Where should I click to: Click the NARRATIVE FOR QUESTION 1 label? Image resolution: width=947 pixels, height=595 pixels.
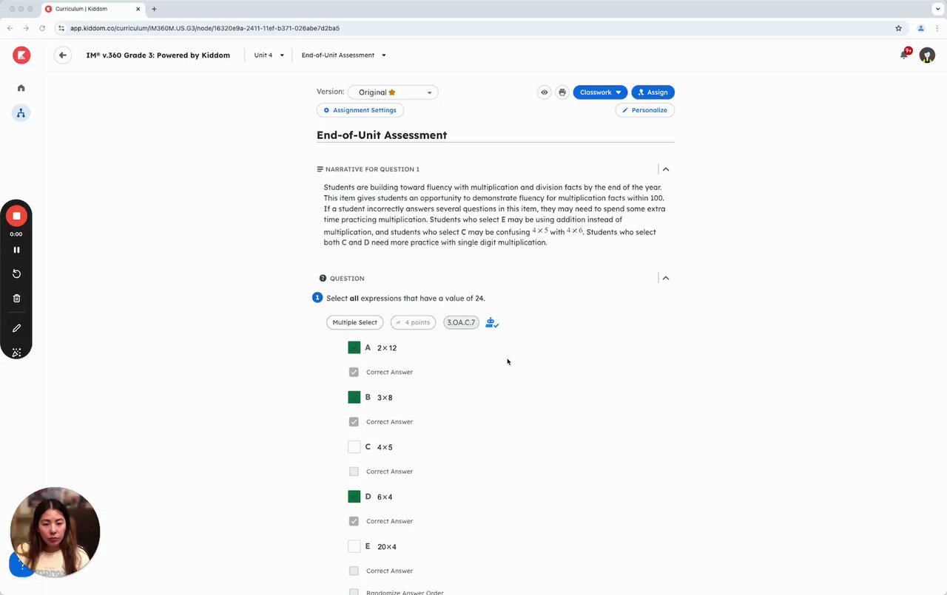(372, 169)
